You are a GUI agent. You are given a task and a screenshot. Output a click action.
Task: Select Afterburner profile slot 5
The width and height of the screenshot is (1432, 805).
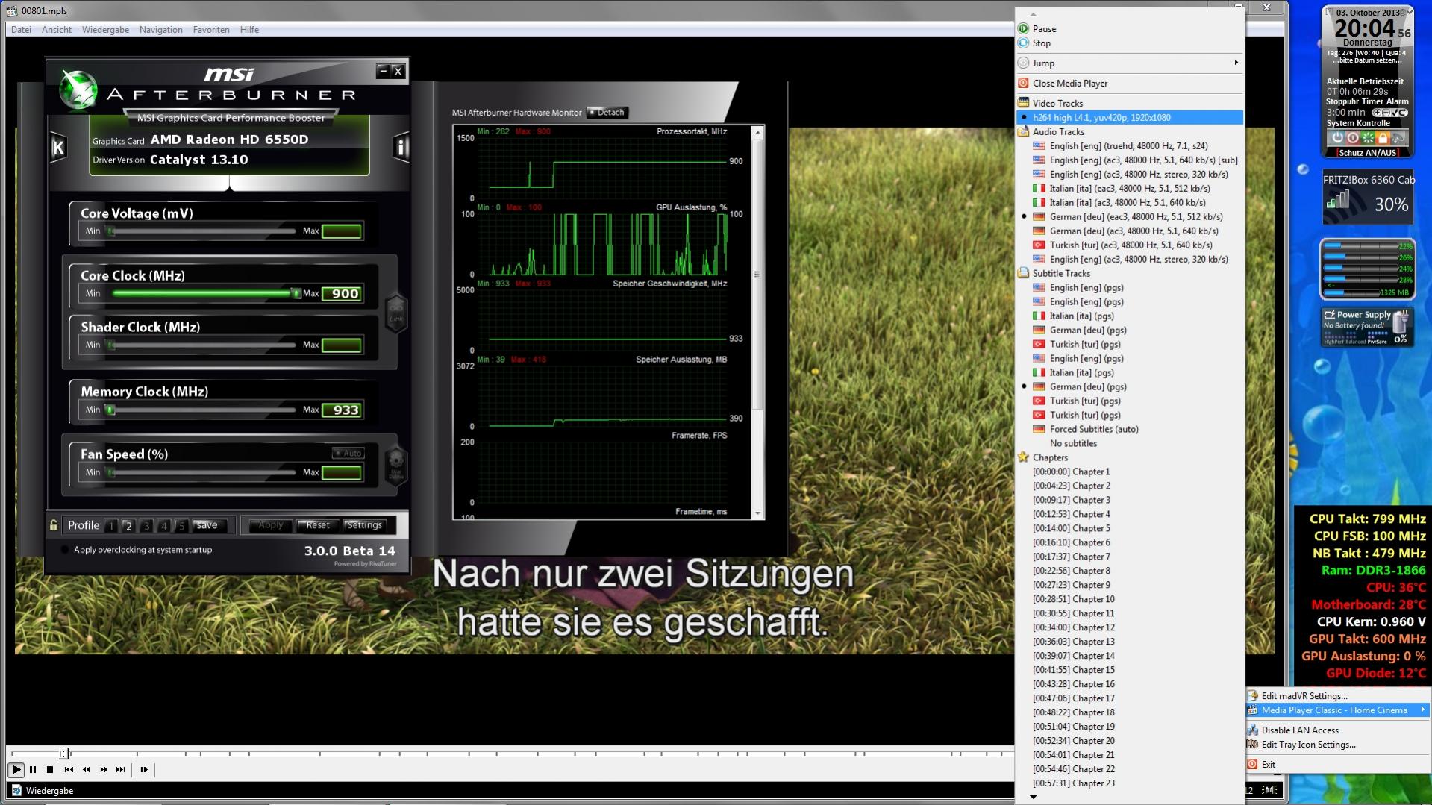tap(181, 526)
